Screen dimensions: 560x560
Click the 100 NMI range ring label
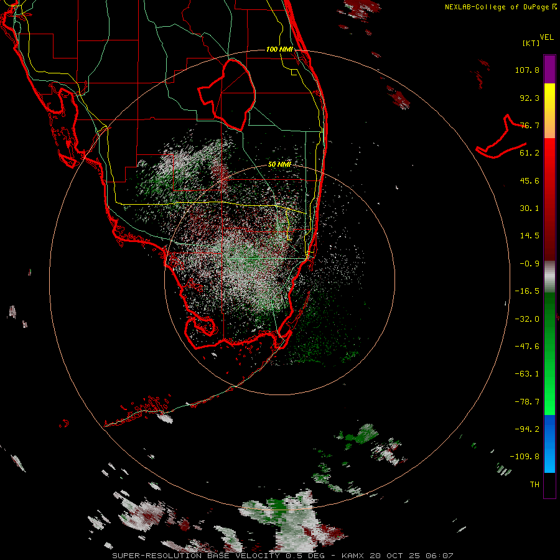click(279, 49)
